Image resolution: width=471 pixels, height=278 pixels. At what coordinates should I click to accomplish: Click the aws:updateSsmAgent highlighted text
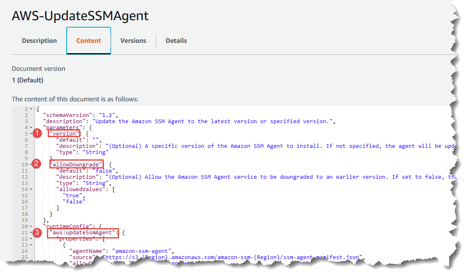pyautogui.click(x=83, y=232)
